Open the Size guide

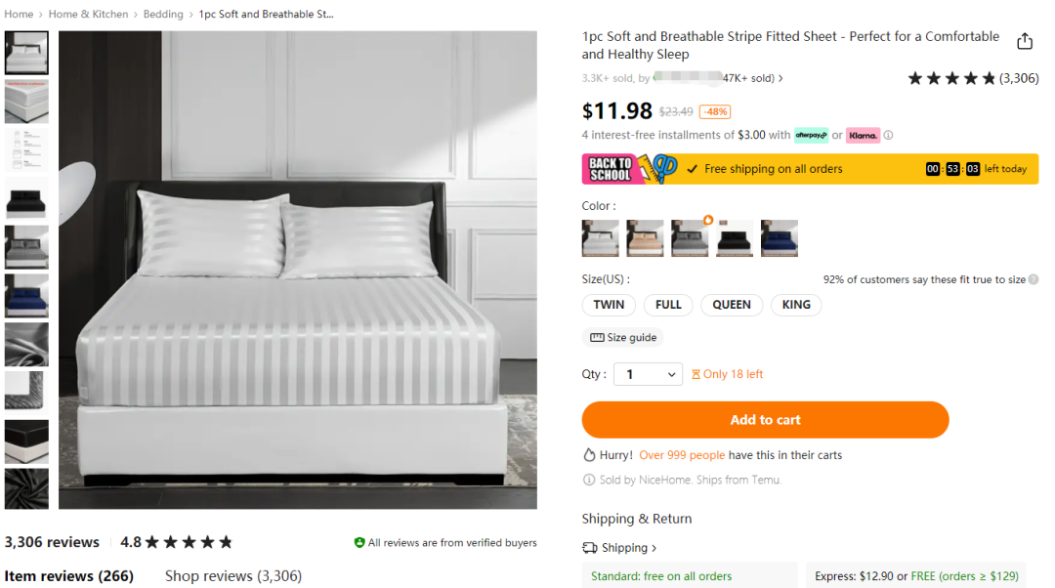pos(622,338)
